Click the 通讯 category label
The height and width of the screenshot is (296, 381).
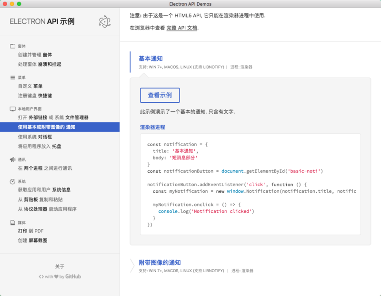point(22,159)
